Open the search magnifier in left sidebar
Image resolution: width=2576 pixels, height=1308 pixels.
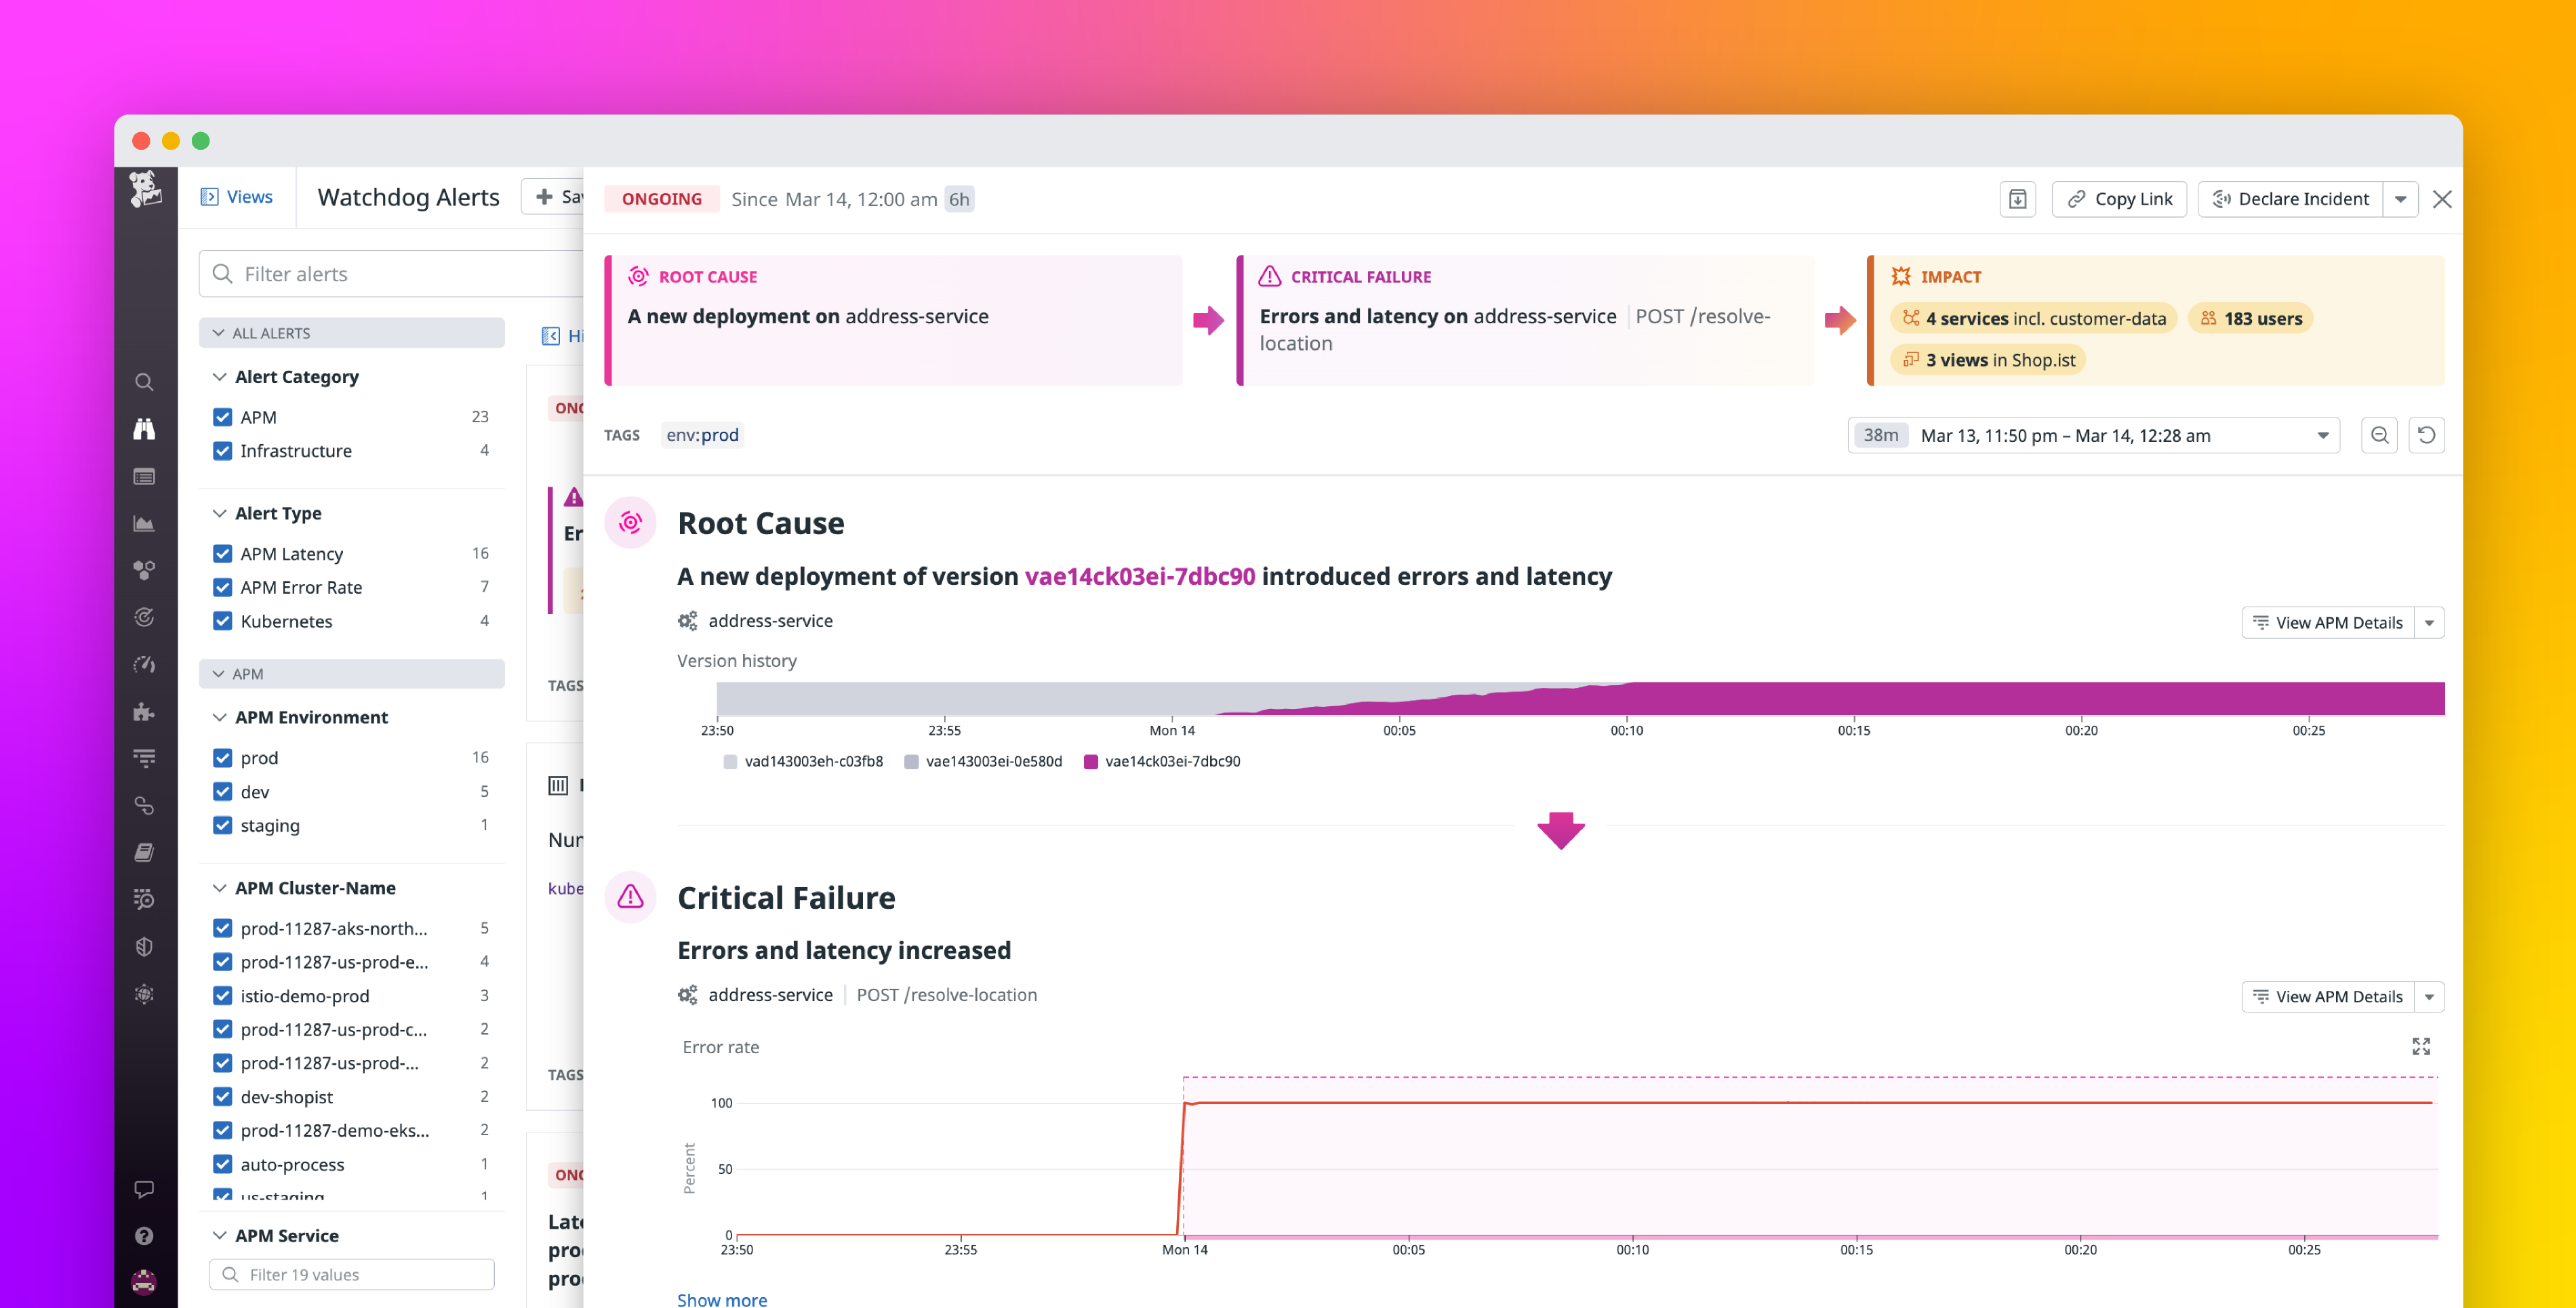tap(145, 382)
